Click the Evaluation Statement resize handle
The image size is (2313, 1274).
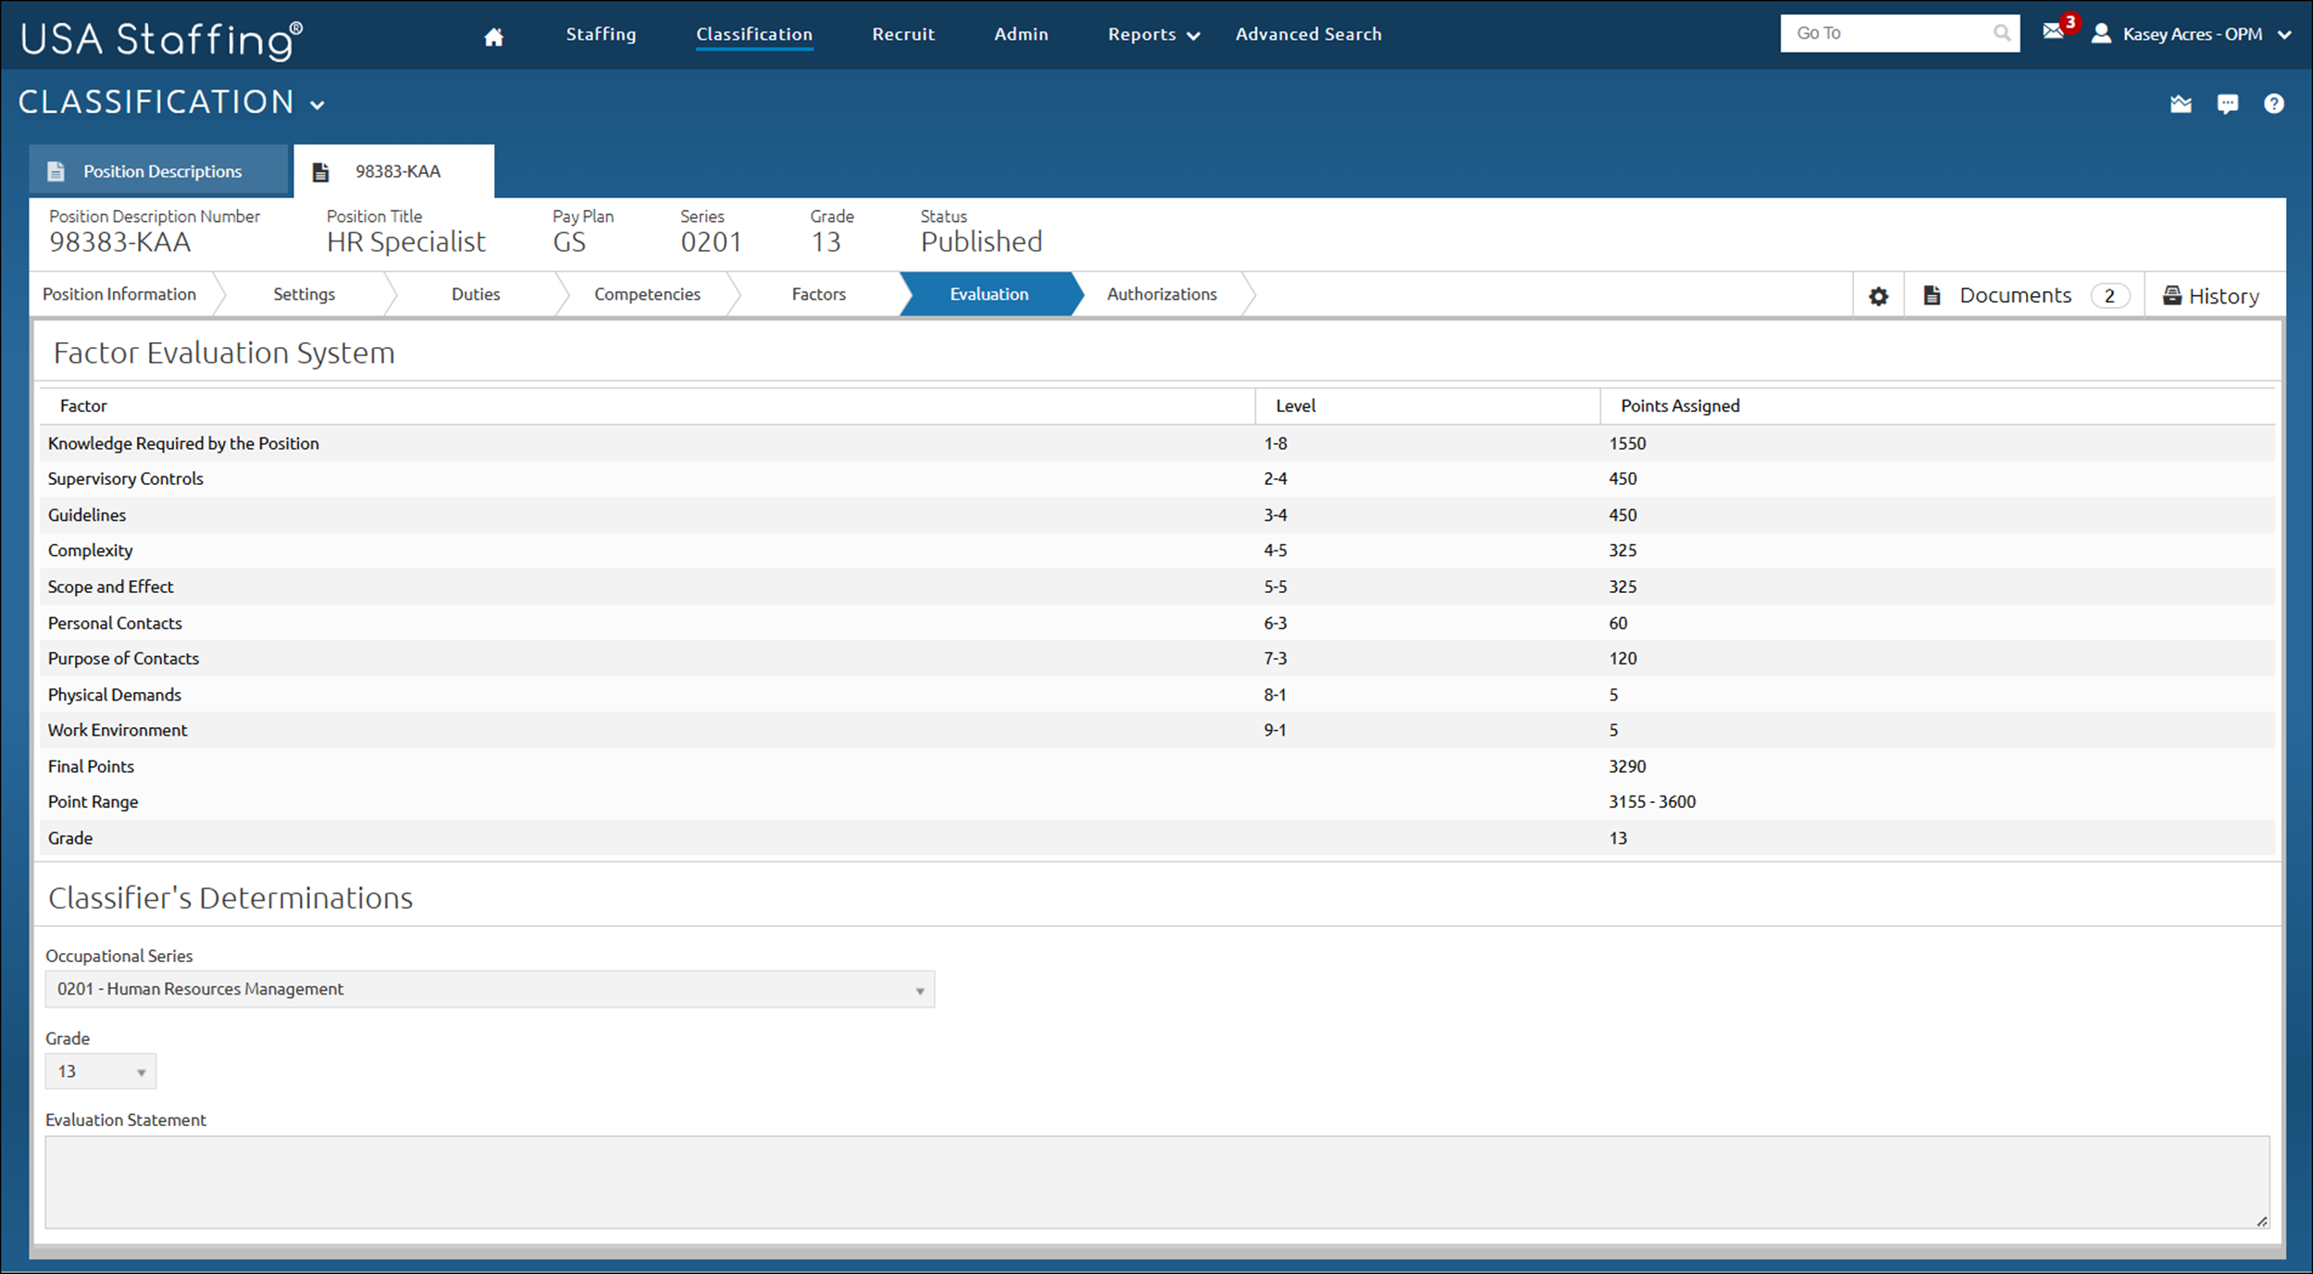[2261, 1221]
